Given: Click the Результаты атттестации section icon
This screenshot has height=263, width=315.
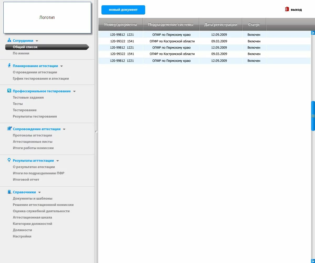Looking at the screenshot, I should (9, 160).
